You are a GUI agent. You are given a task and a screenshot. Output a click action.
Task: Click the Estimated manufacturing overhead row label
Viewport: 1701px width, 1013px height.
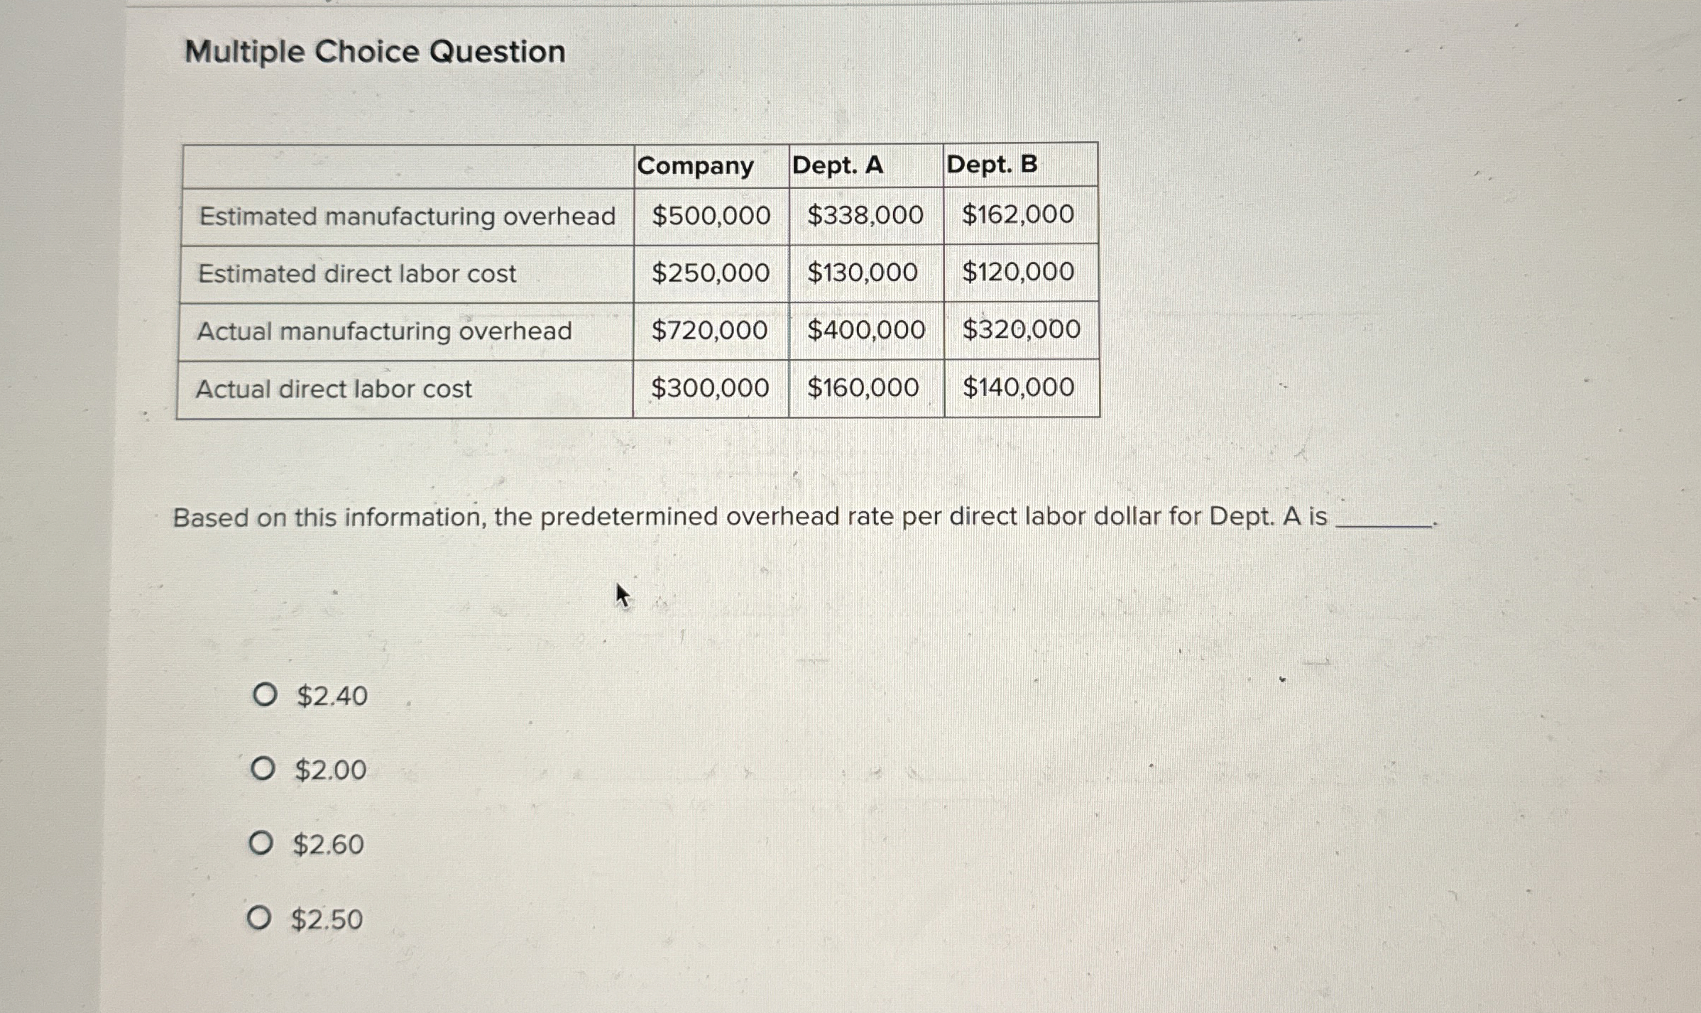[x=407, y=217]
